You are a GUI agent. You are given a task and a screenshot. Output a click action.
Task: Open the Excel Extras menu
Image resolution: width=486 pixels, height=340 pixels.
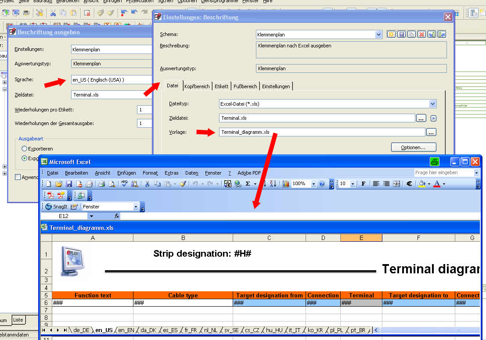pyautogui.click(x=171, y=173)
